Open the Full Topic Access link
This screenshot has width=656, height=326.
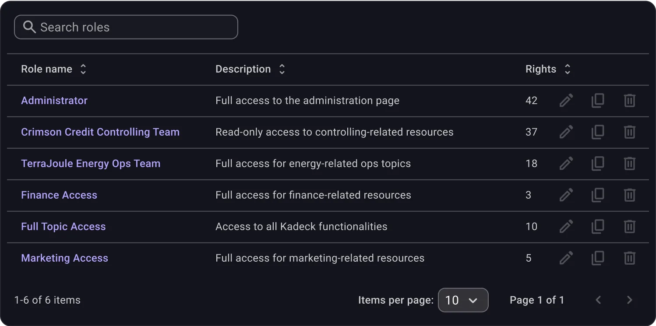[63, 227]
